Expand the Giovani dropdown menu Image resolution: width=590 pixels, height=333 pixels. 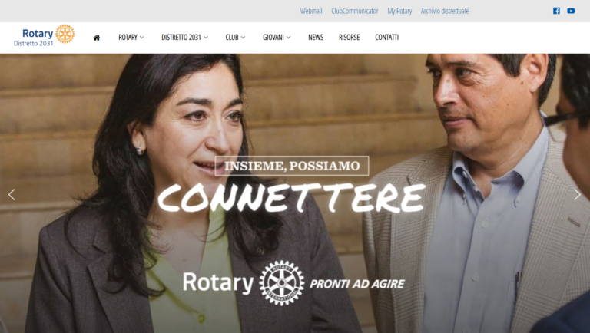[277, 37]
